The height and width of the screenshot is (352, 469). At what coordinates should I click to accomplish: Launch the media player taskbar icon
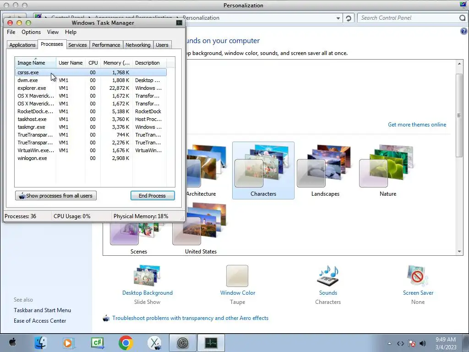(68, 343)
